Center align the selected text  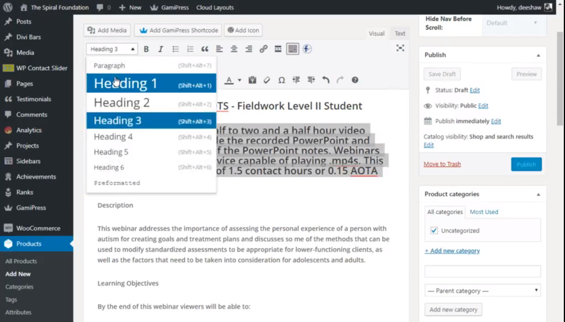pyautogui.click(x=234, y=49)
